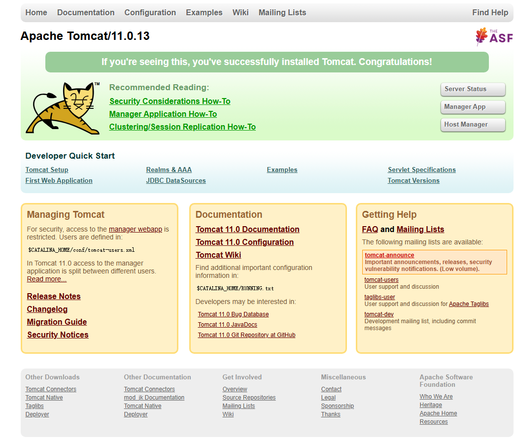
Task: Open Deployer under Other Downloads
Action: pos(37,414)
